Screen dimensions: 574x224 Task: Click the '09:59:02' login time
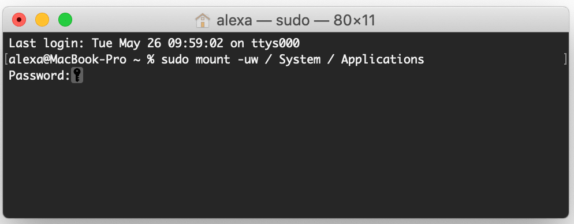(196, 43)
